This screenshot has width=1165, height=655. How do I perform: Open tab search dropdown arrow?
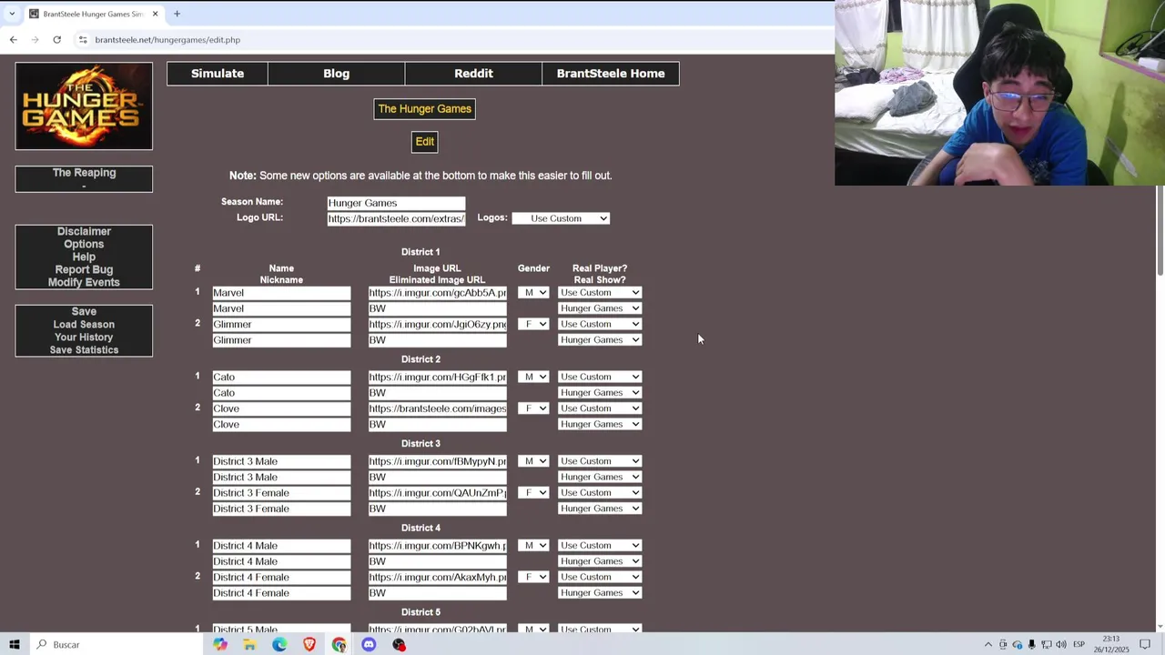point(12,14)
